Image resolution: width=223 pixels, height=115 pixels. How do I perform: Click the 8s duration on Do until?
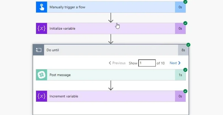[x=183, y=50]
